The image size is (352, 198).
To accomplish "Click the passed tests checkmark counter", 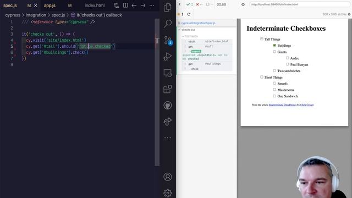I will coord(189,4).
